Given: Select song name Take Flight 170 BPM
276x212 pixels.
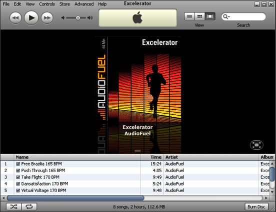Looking at the screenshot, I should (40, 177).
